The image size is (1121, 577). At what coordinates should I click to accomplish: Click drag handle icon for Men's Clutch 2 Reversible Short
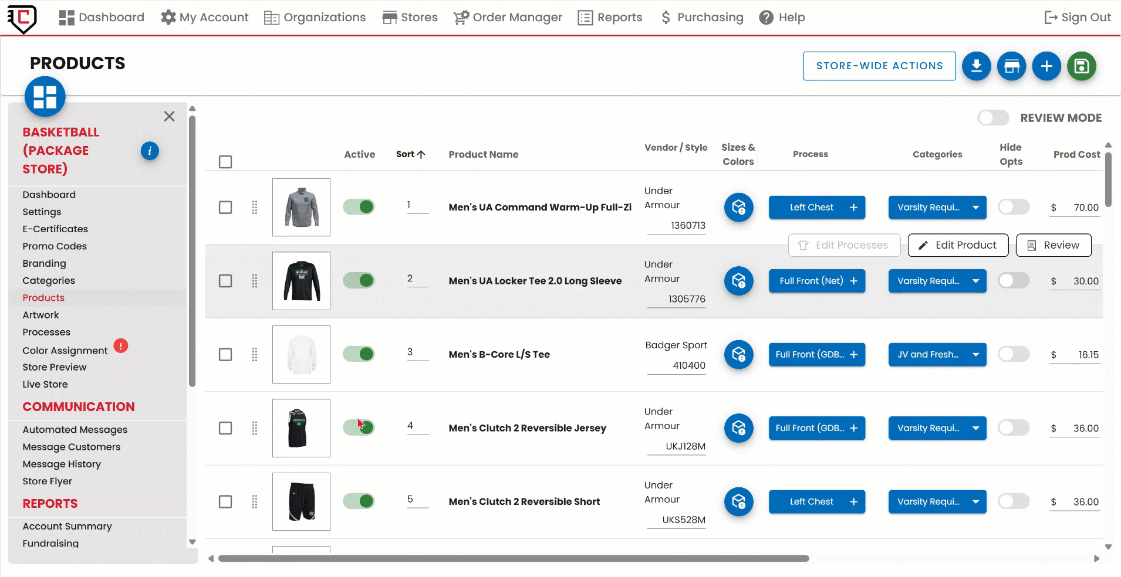255,502
